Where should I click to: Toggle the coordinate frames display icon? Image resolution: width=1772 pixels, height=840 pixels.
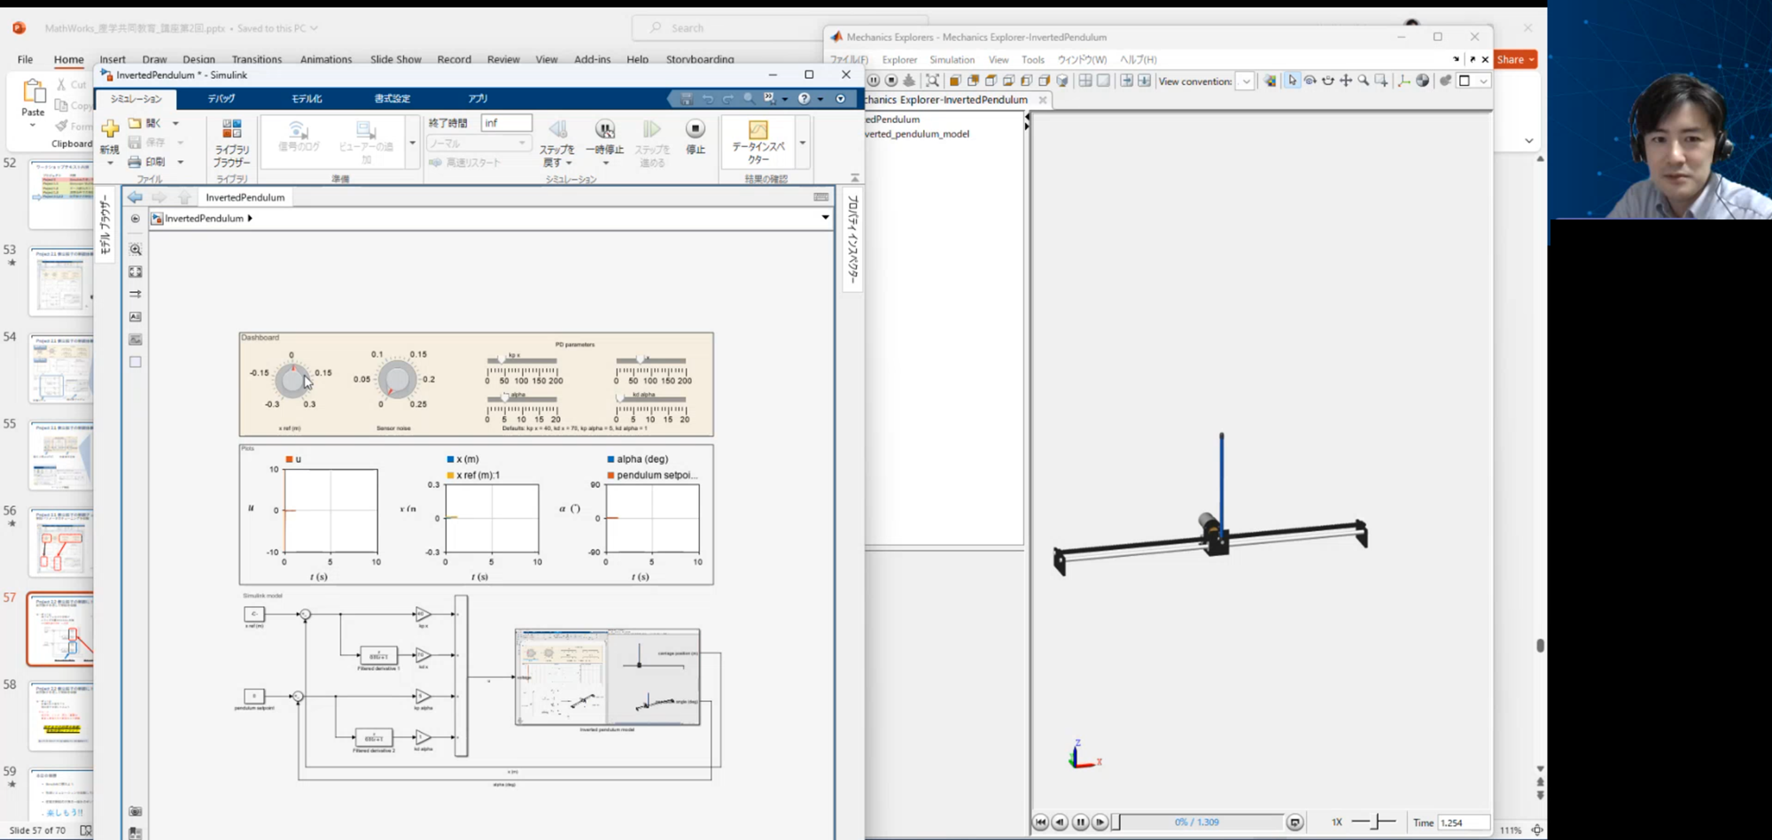tap(1404, 81)
